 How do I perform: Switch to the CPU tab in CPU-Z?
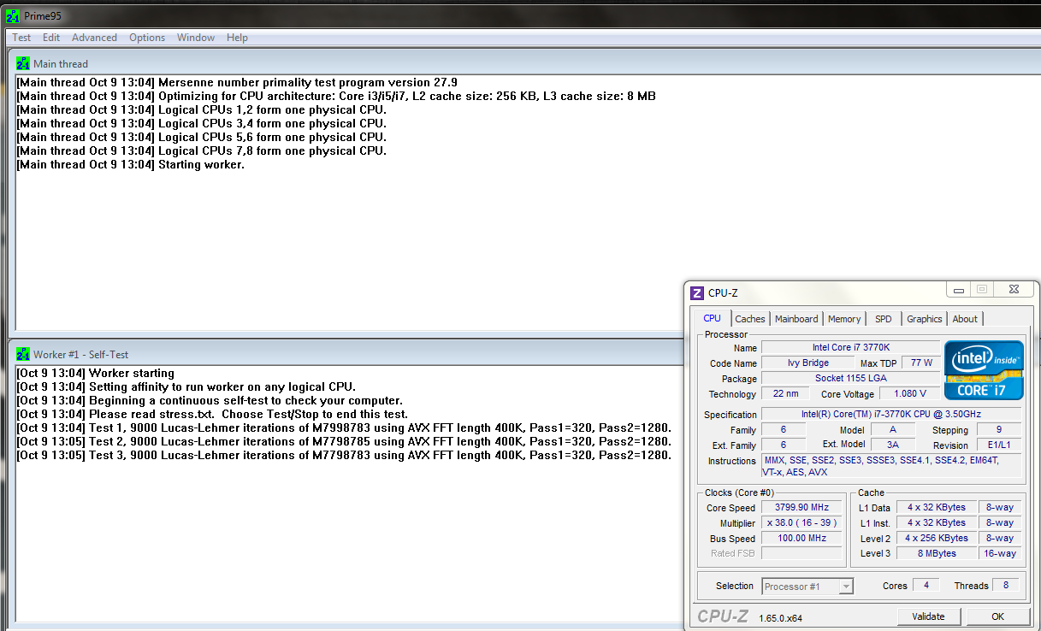coord(712,318)
